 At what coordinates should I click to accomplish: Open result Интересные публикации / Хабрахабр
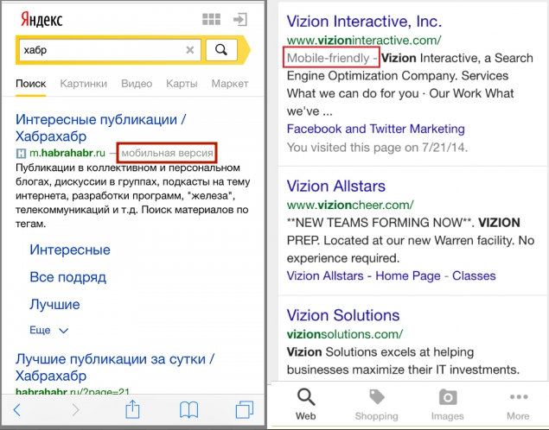point(101,128)
